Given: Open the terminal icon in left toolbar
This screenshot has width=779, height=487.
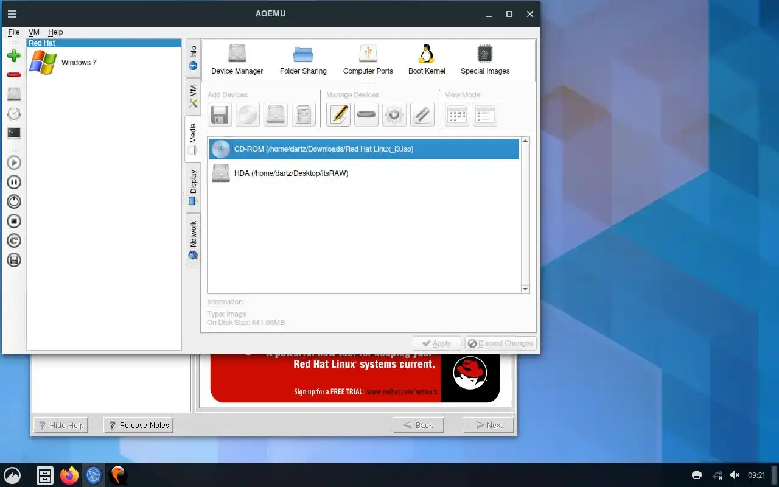Looking at the screenshot, I should [x=13, y=133].
